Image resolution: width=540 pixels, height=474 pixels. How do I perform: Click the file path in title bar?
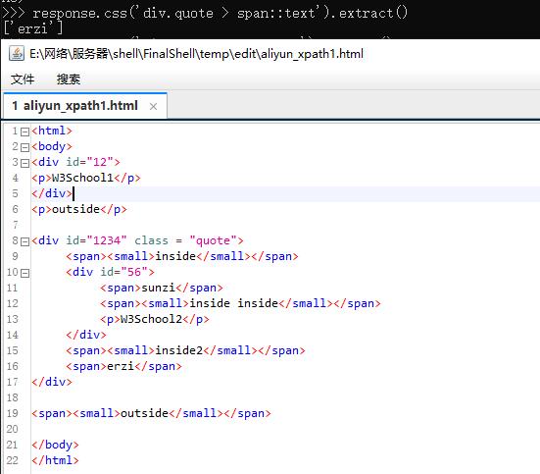pyautogui.click(x=196, y=54)
